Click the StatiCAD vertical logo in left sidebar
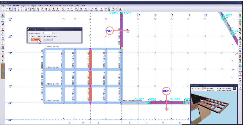Image resolution: width=243 pixels, height=125 pixels. tap(3, 71)
